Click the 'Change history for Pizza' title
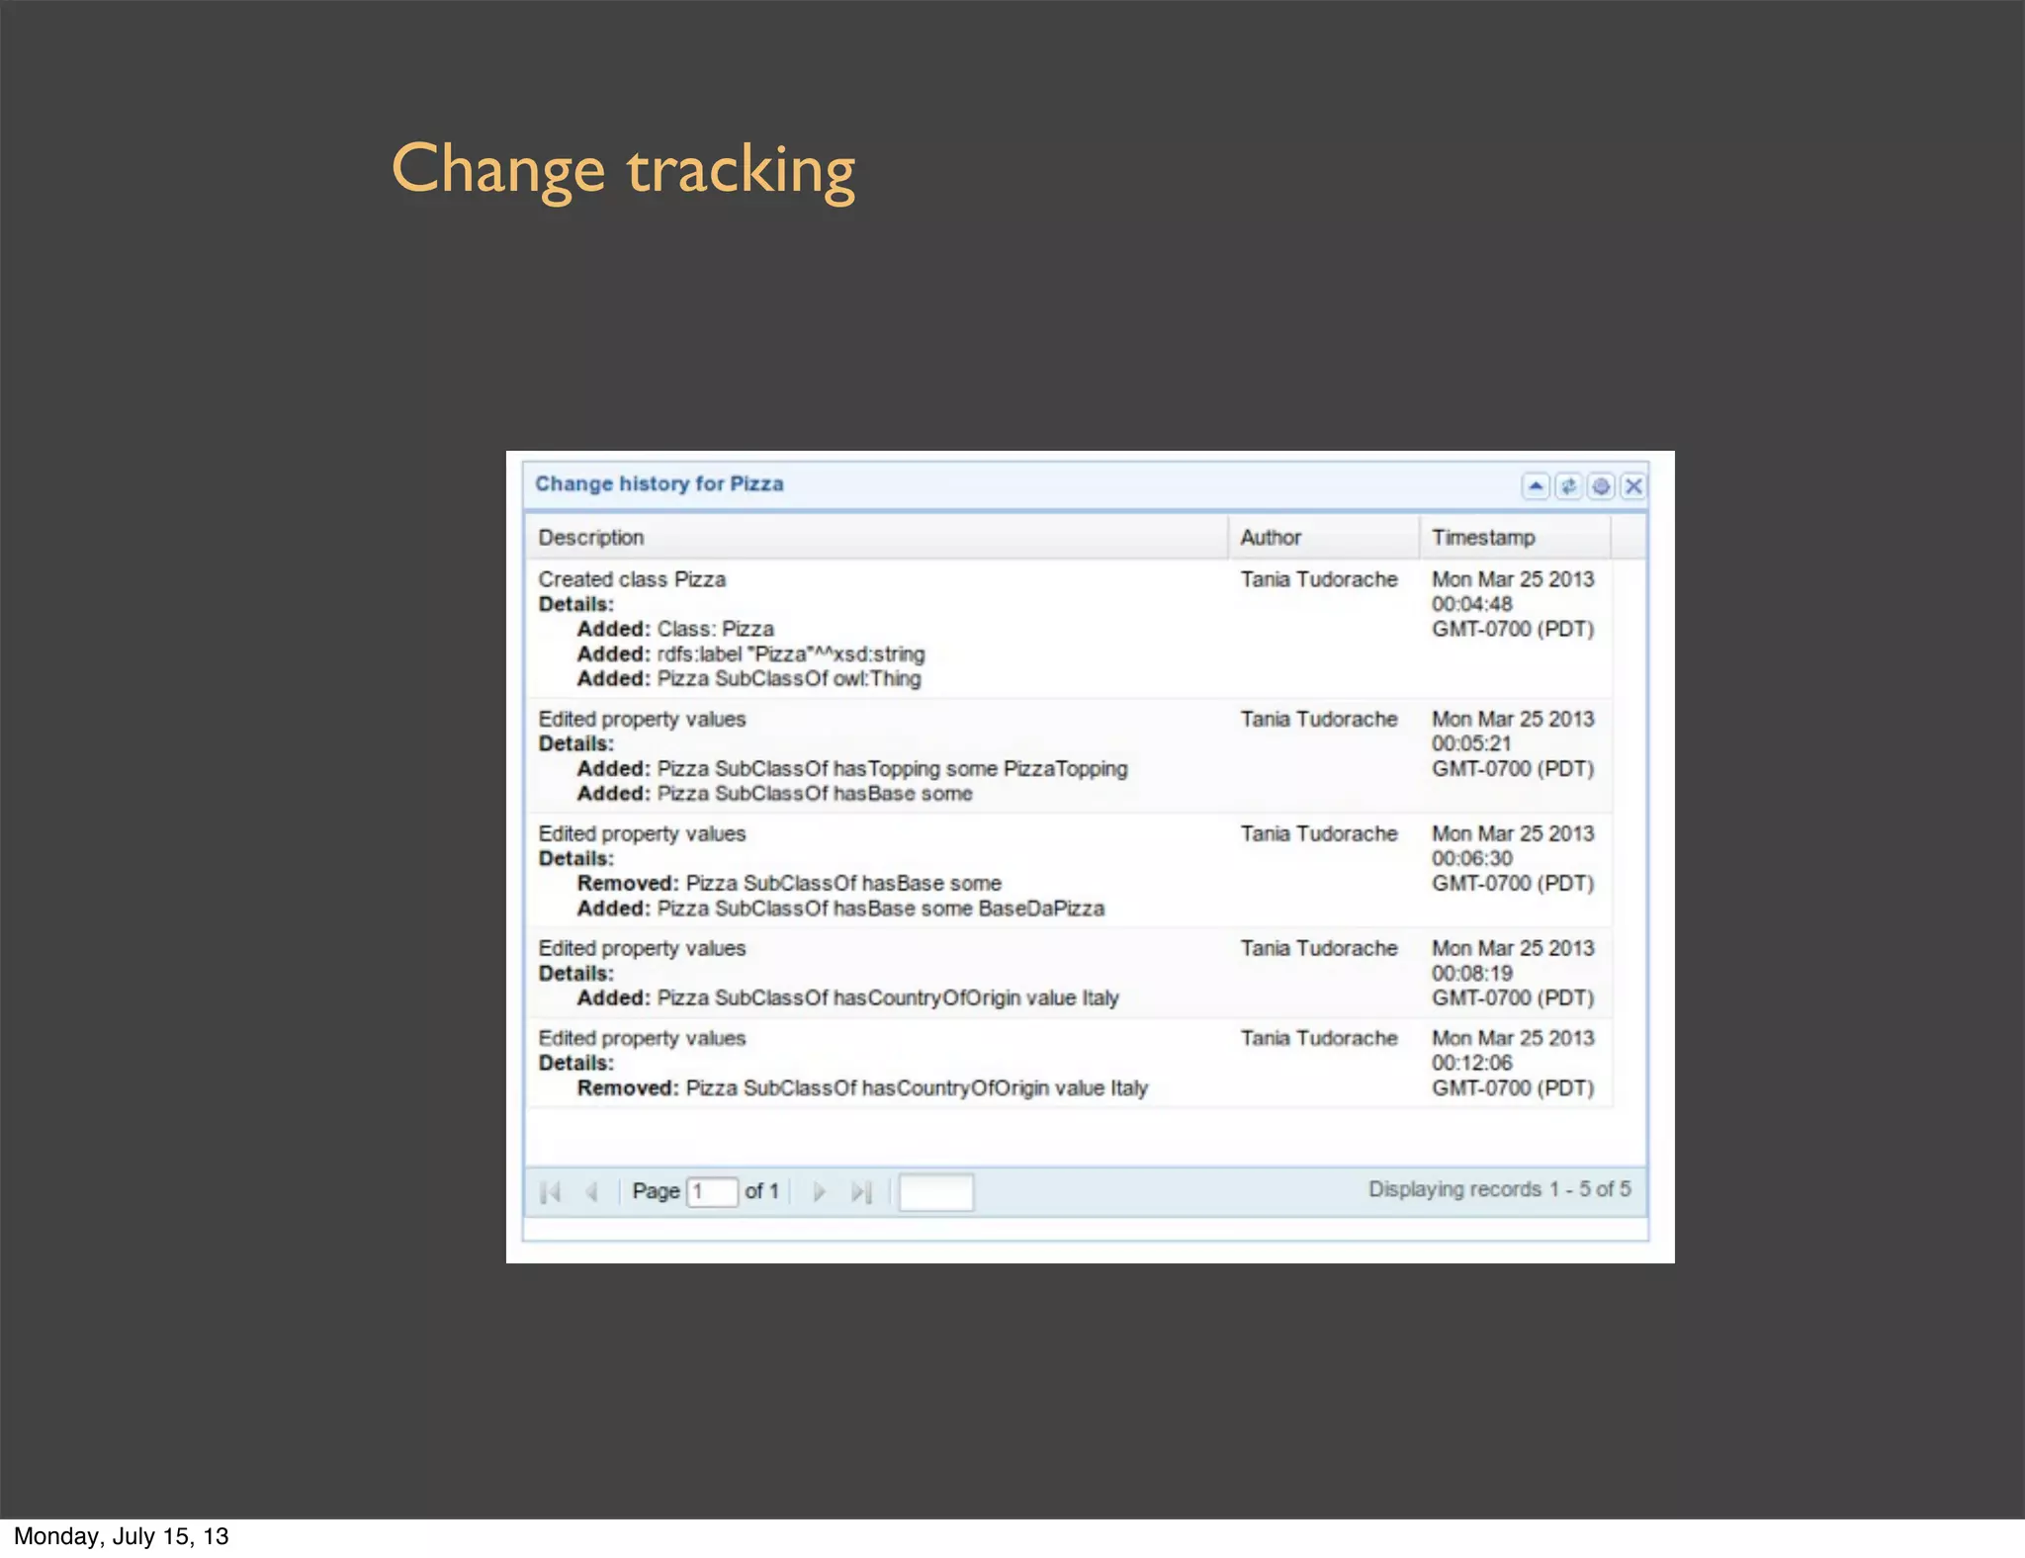Viewport: 2025px width, 1558px height. click(x=660, y=483)
